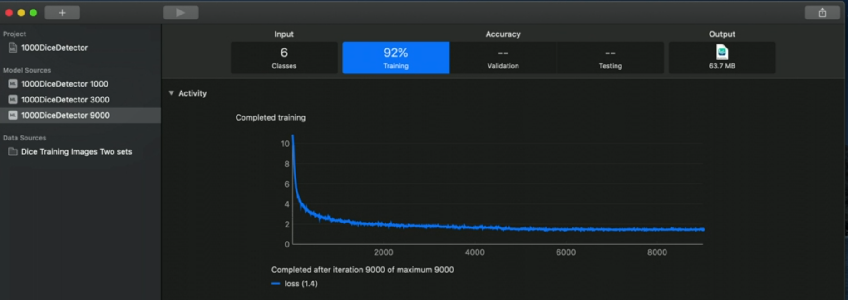This screenshot has height=300, width=848.
Task: Click the plus button to add model source
Action: [62, 13]
